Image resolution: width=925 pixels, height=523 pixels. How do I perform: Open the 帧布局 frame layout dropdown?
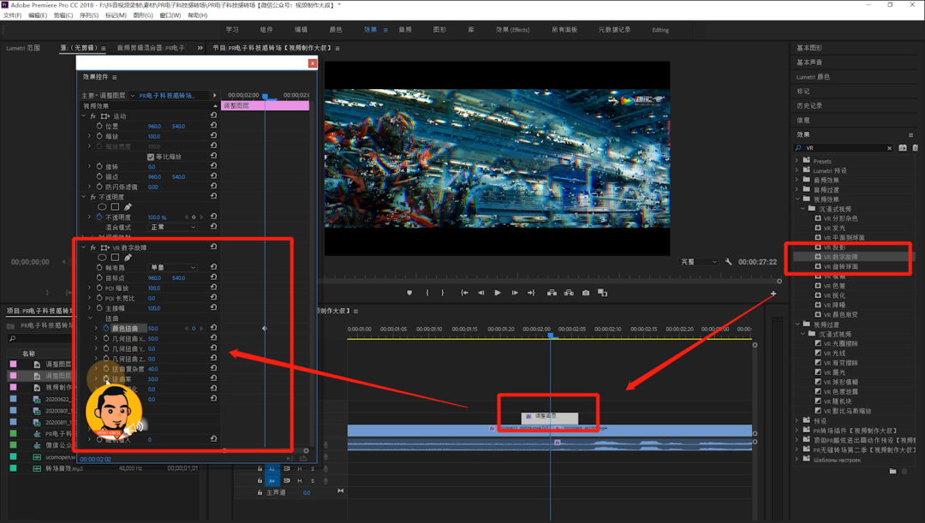point(173,268)
